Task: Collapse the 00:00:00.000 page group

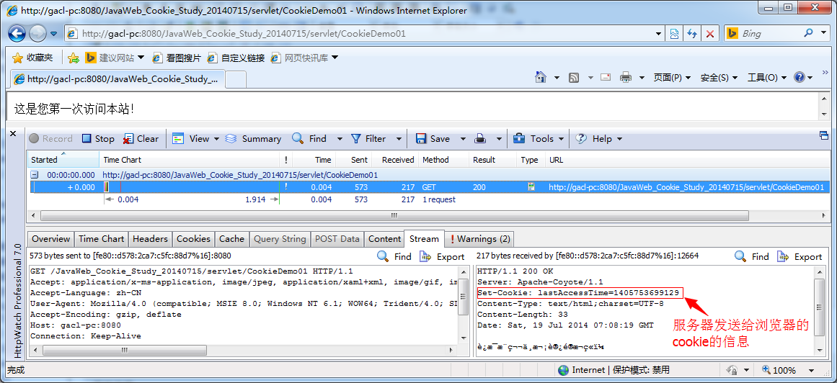Action: coord(34,175)
